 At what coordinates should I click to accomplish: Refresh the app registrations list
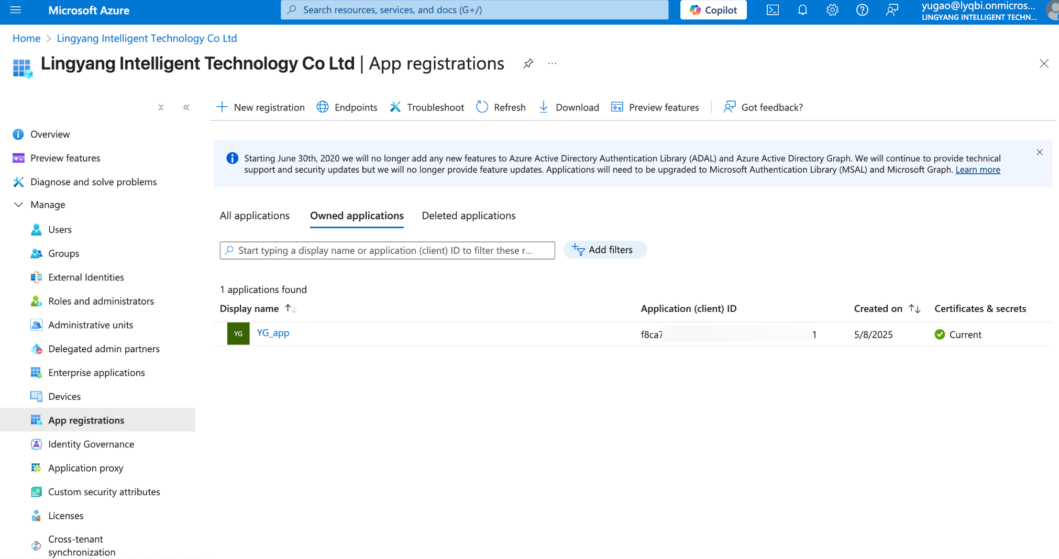(501, 107)
